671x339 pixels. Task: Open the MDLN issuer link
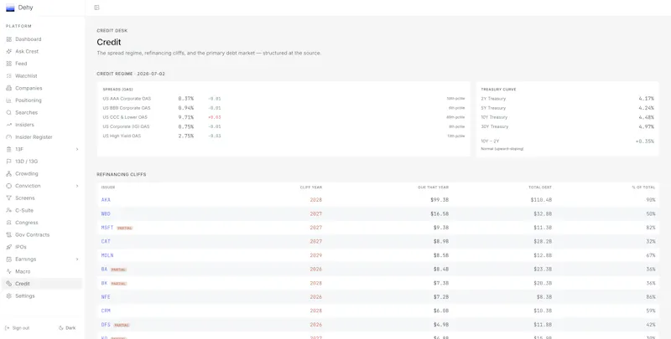click(x=107, y=255)
